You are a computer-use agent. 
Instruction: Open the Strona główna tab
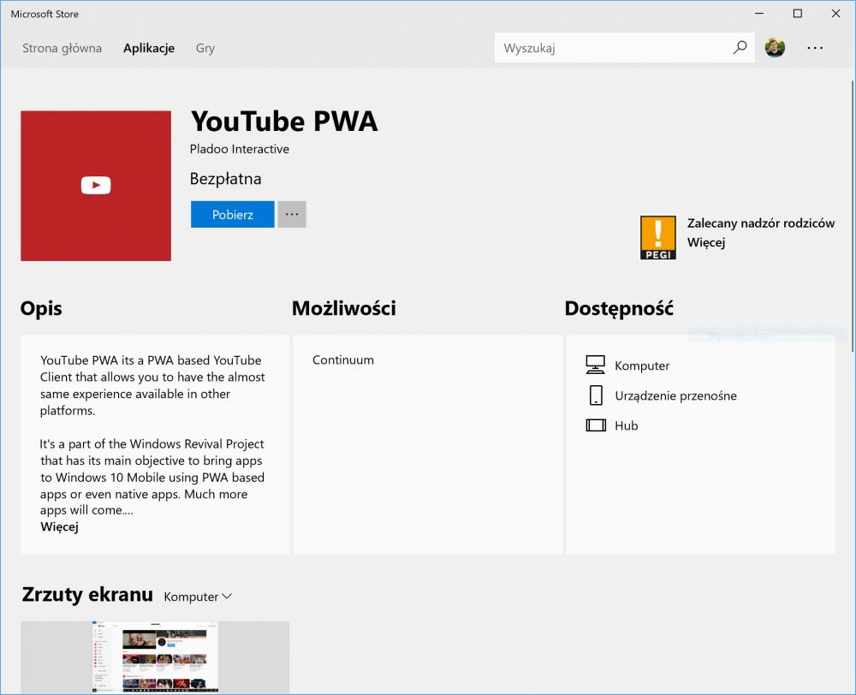[x=62, y=48]
